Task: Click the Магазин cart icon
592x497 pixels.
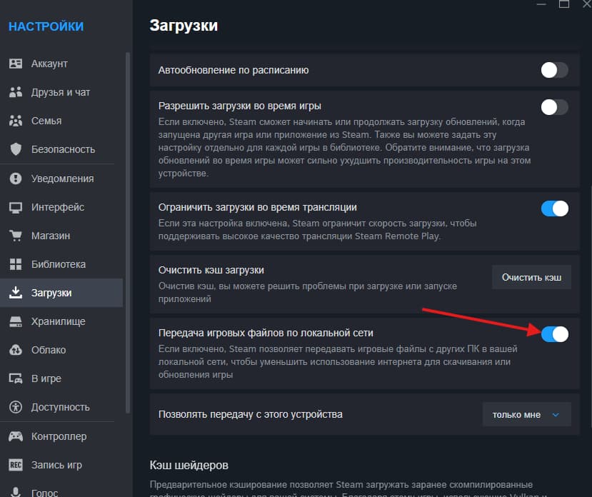Action: tap(16, 236)
